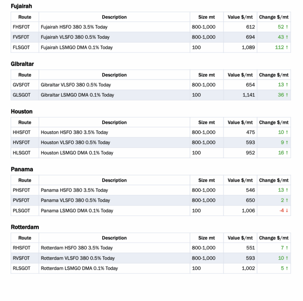Click the Gibraltar section heading
The image size is (303, 301).
22,64
